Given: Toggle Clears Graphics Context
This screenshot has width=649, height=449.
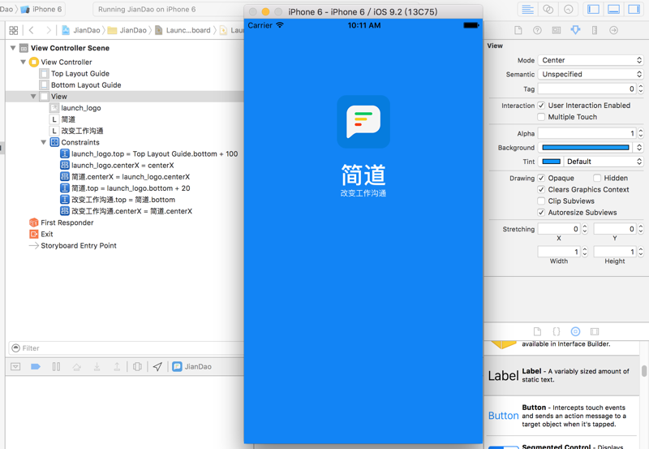Looking at the screenshot, I should (541, 189).
